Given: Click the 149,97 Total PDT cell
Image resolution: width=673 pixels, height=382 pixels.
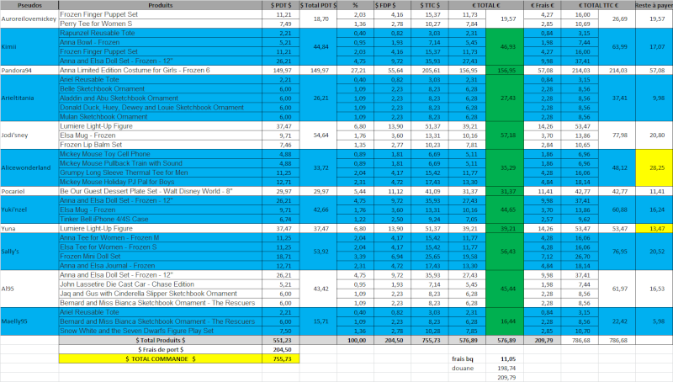Looking at the screenshot, I should click(x=318, y=70).
